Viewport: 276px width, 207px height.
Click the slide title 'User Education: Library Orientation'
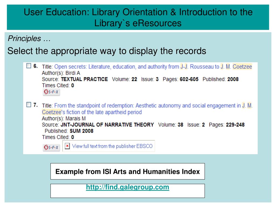click(x=138, y=18)
